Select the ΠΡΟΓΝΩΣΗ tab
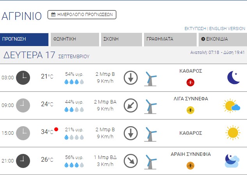This screenshot has height=175, width=247. [x=24, y=39]
